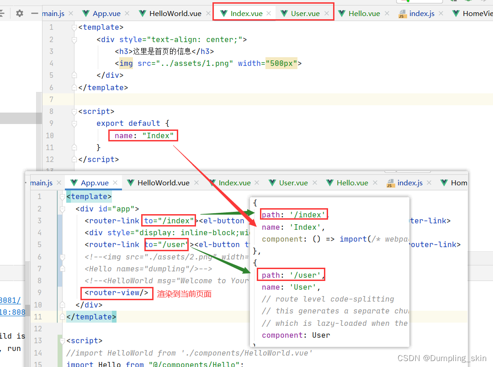Click Vue icon of Hello.vue lower tab
Image resolution: width=493 pixels, height=367 pixels.
tap(330, 183)
